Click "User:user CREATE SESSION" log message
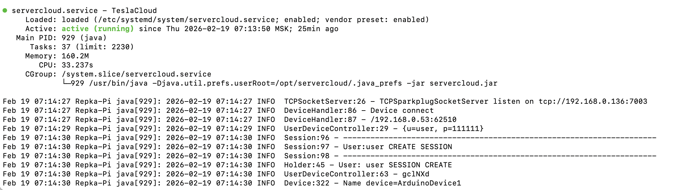Screen dimensions: 678x190 397,147
